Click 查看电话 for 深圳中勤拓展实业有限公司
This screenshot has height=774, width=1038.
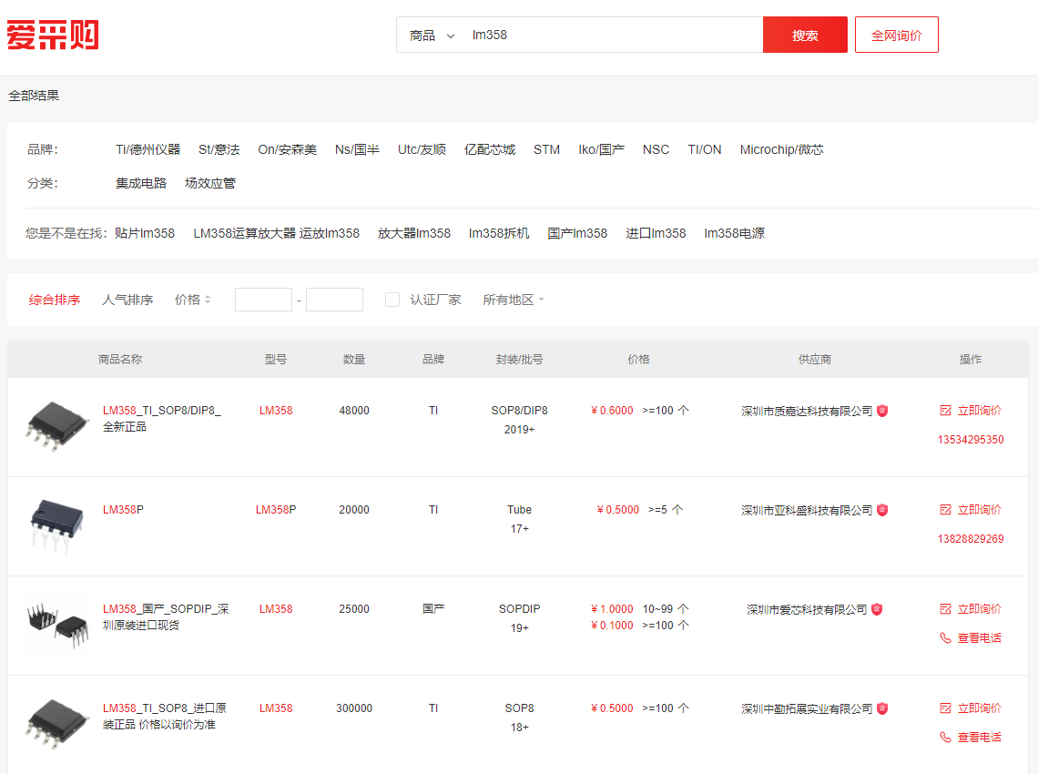click(x=971, y=738)
